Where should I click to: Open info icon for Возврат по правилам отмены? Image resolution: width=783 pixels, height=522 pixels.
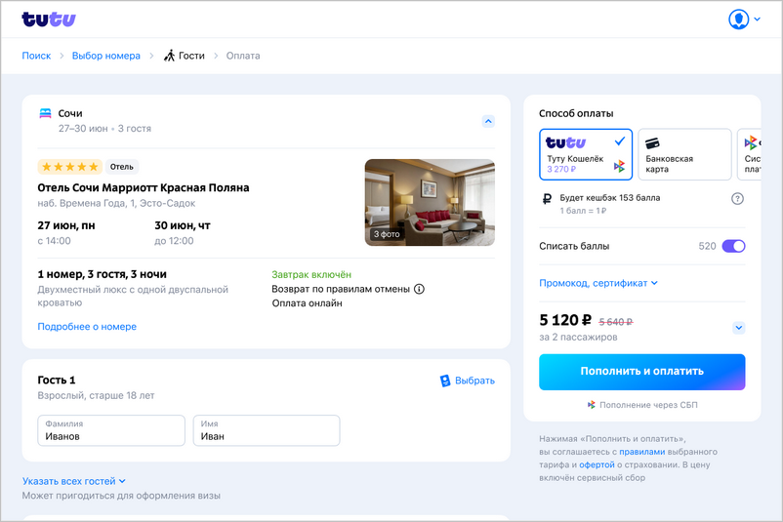(x=420, y=289)
